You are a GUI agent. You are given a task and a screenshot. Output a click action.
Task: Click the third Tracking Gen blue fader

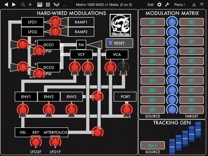click(185, 138)
